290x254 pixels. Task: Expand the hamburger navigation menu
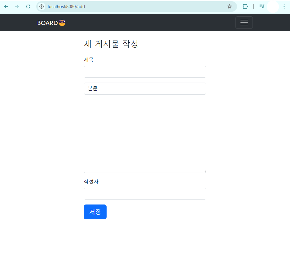(x=244, y=23)
